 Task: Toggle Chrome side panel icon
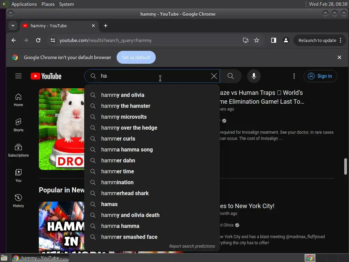pyautogui.click(x=274, y=40)
